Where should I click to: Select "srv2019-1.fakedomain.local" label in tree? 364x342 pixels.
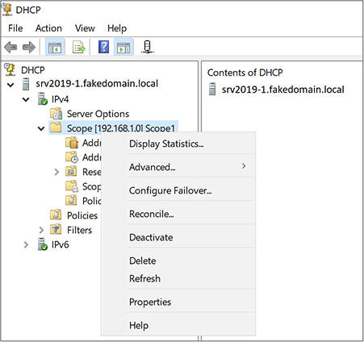point(97,84)
